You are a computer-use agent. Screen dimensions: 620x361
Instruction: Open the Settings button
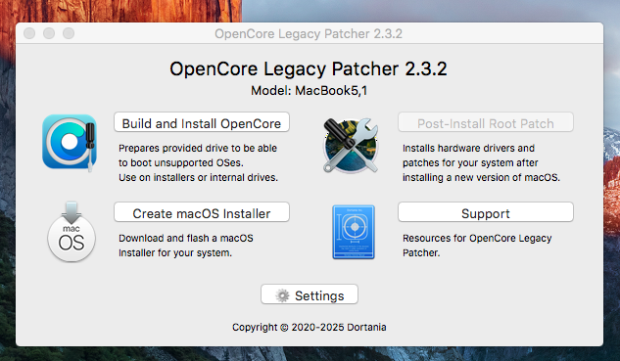click(x=310, y=294)
